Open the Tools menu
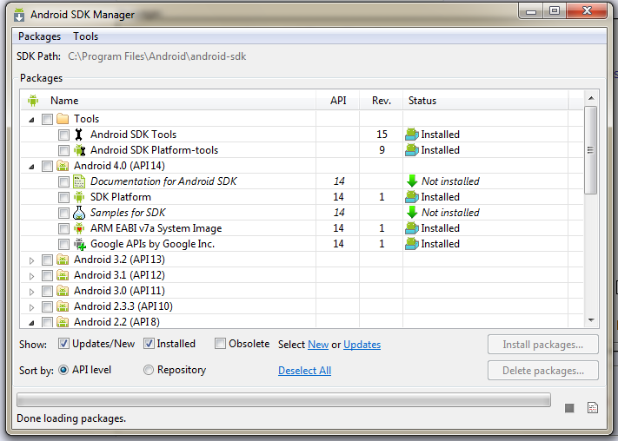 click(x=85, y=36)
